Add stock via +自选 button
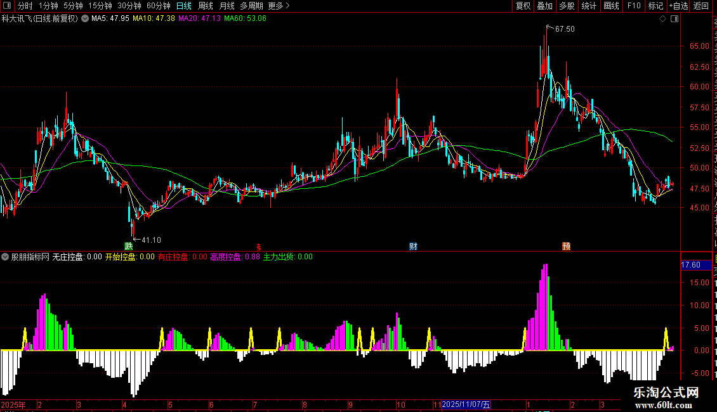This screenshot has width=717, height=412. (x=678, y=6)
